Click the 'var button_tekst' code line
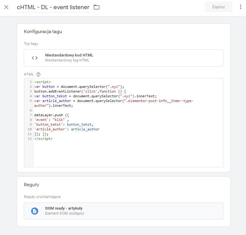The width and height of the screenshot is (246, 235). [x=95, y=96]
